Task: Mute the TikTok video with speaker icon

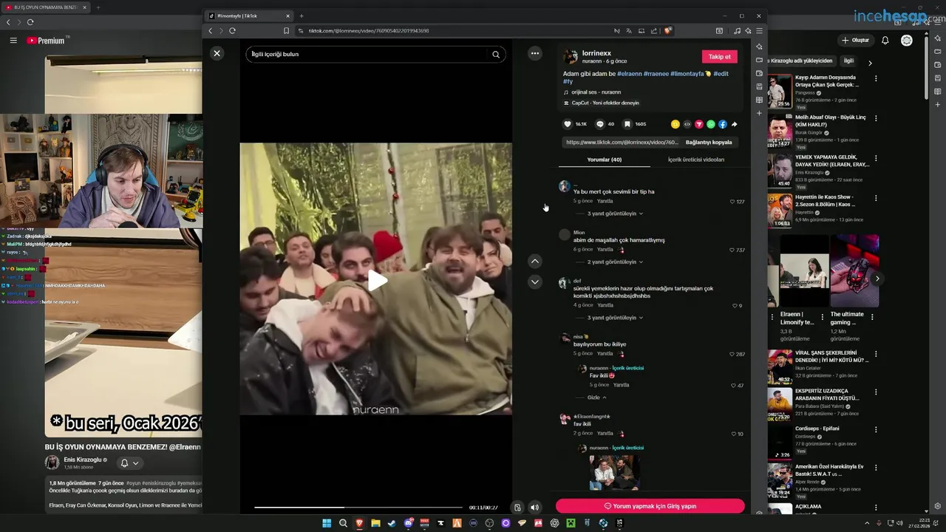Action: click(x=534, y=508)
